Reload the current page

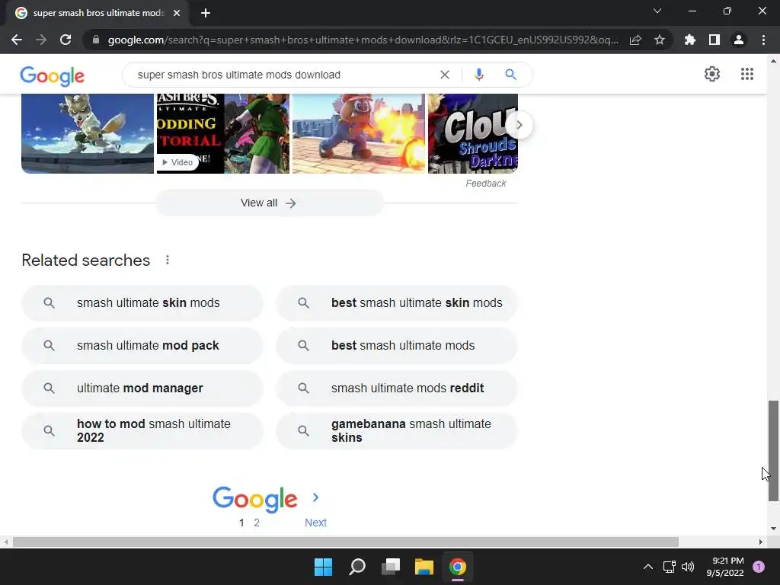[66, 40]
